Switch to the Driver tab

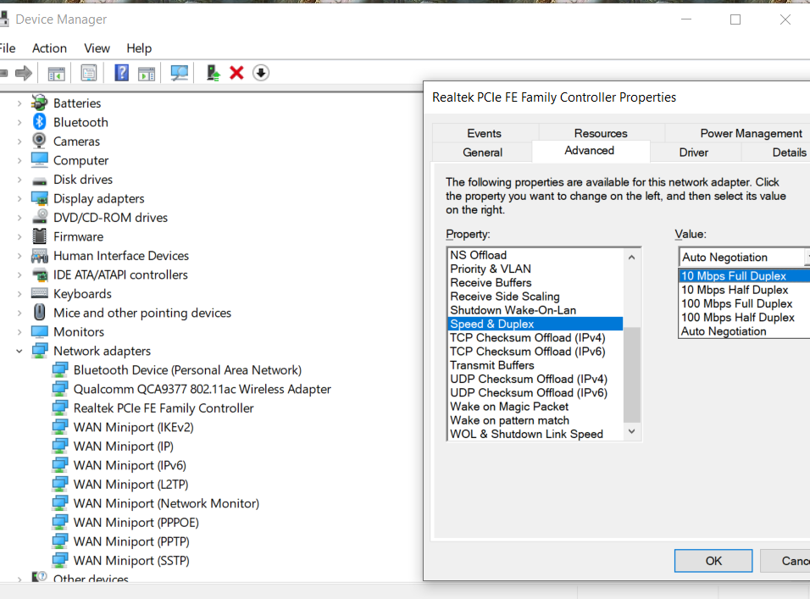point(693,153)
